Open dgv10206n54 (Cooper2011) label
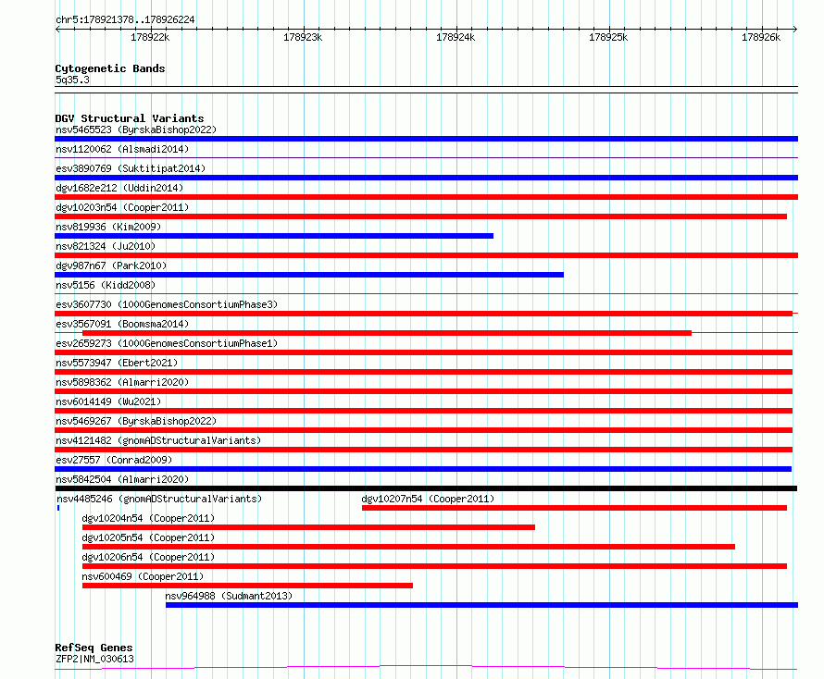The image size is (824, 679). 148,557
